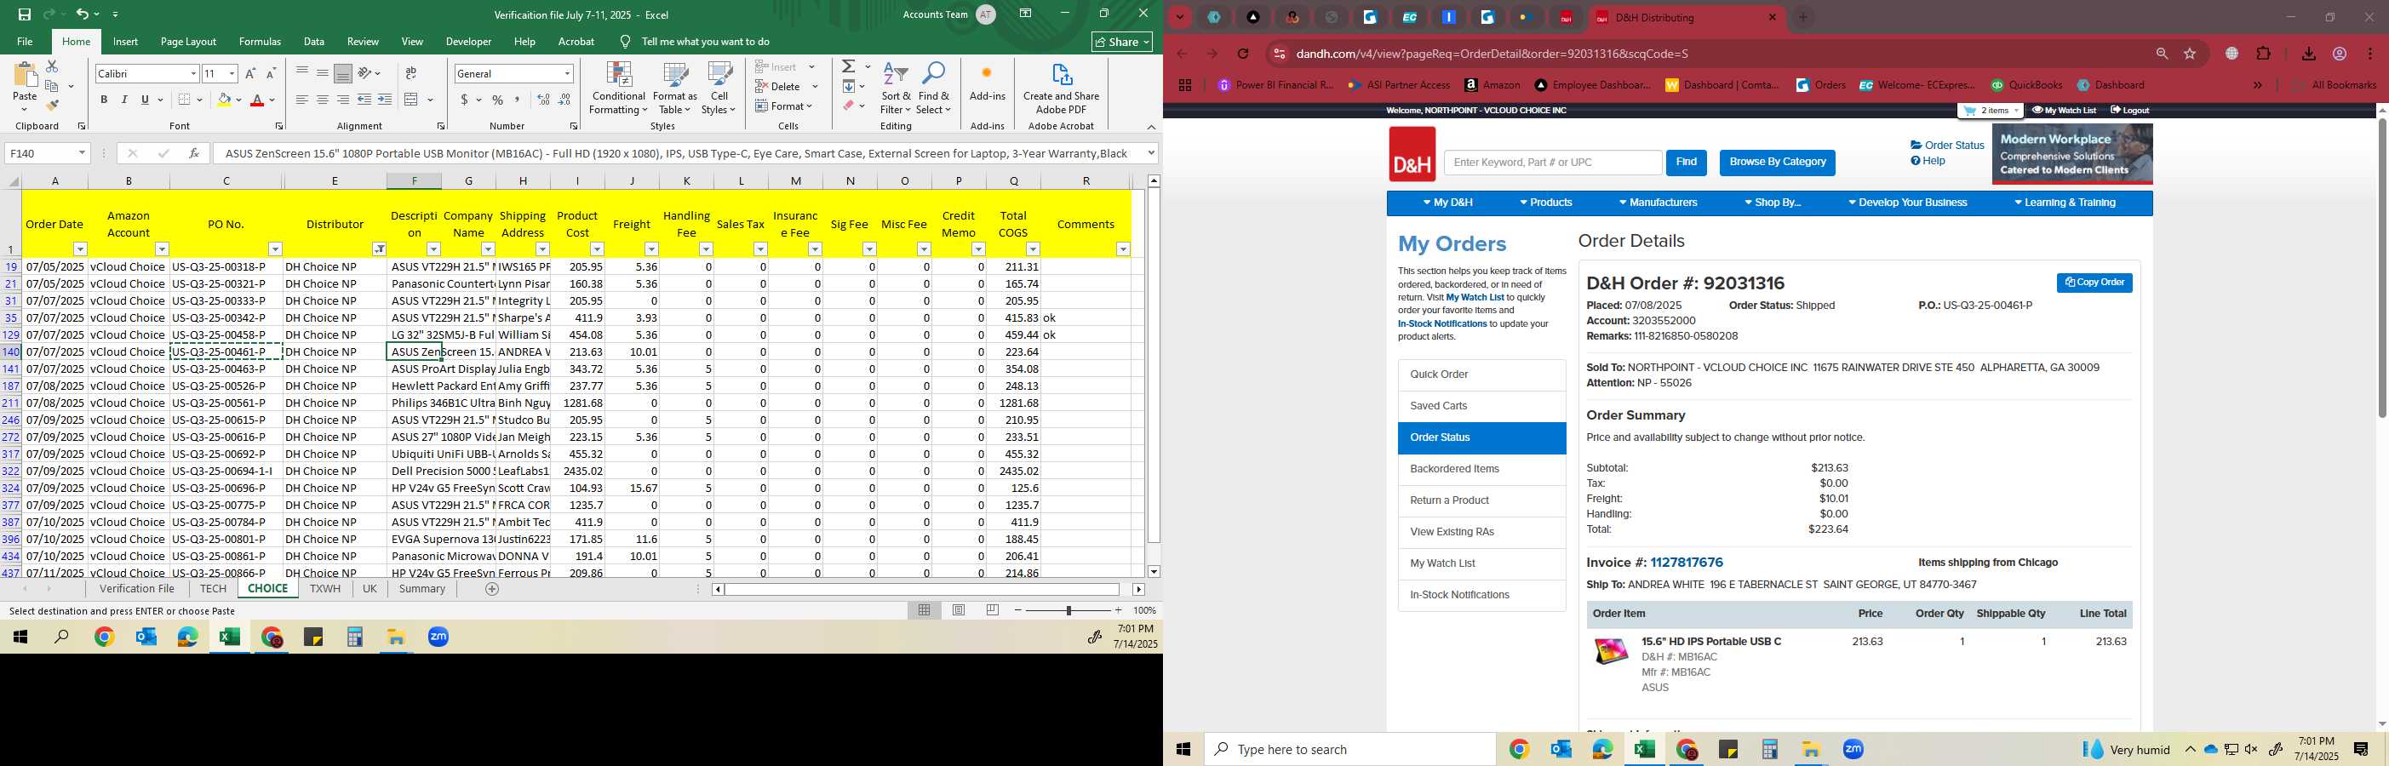Toggle Align Right button
2389x766 pixels.
click(343, 100)
